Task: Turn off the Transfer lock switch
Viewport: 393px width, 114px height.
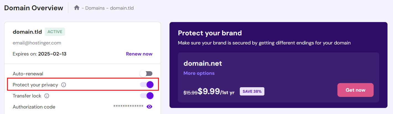Action: coord(146,96)
